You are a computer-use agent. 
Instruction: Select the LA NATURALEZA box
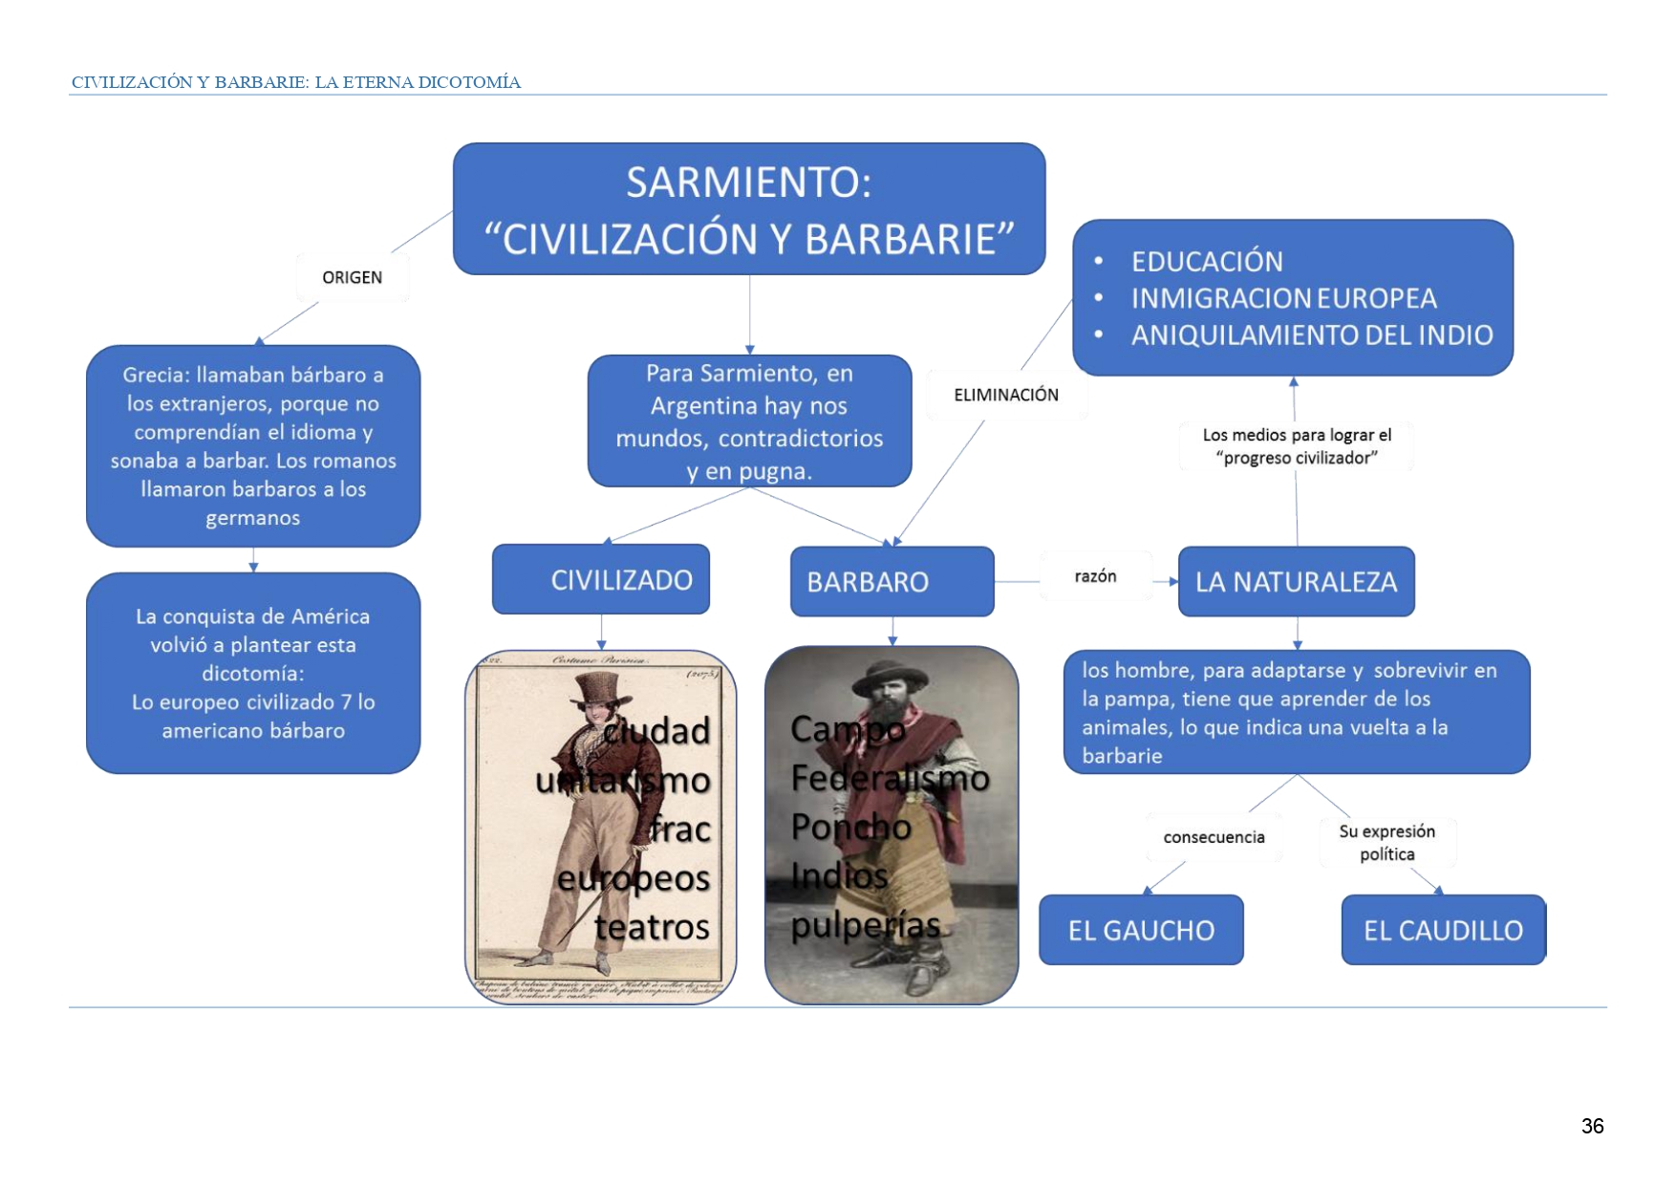1296,582
